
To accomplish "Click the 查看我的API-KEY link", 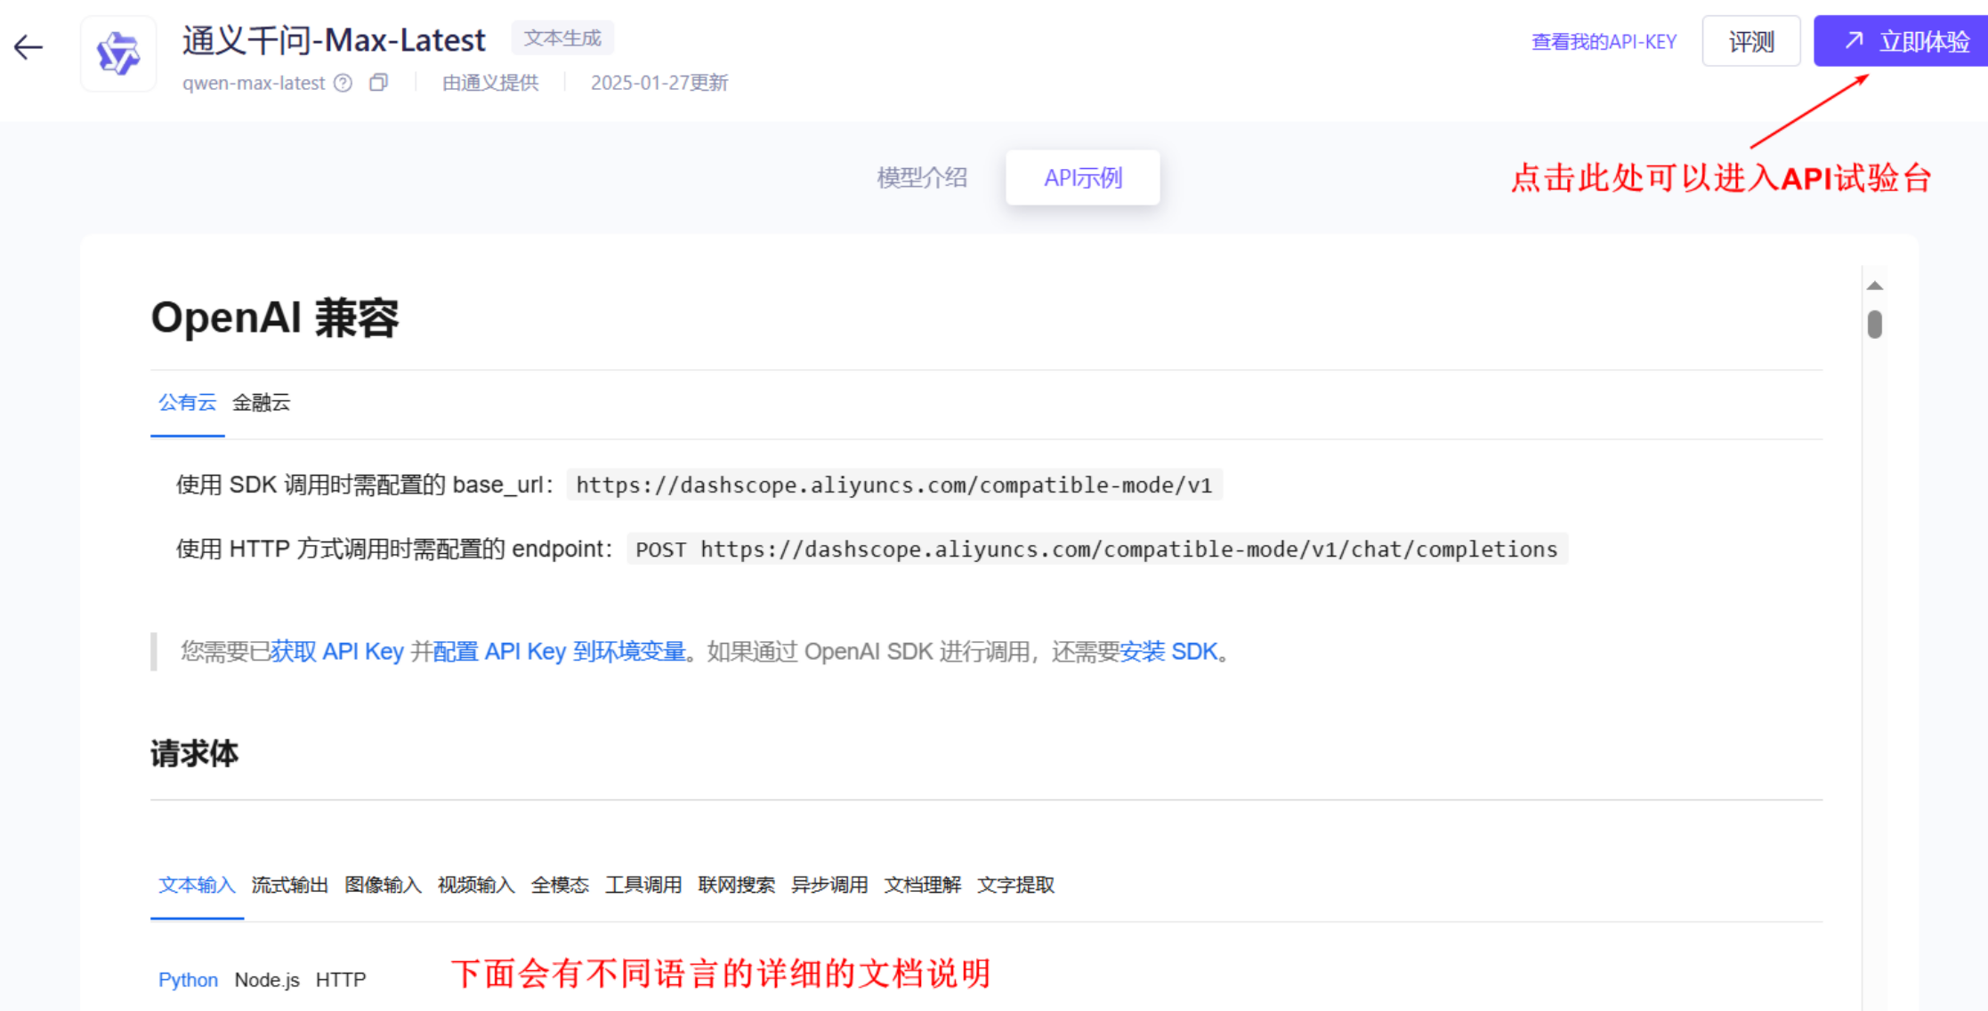I will click(1604, 41).
